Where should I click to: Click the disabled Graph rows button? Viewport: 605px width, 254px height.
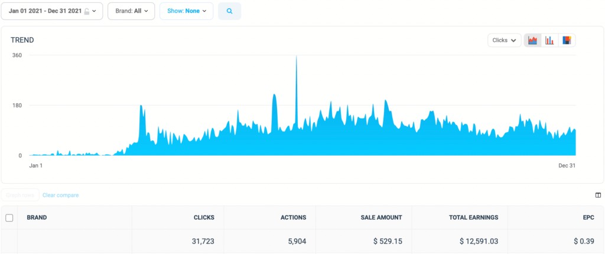(x=20, y=195)
